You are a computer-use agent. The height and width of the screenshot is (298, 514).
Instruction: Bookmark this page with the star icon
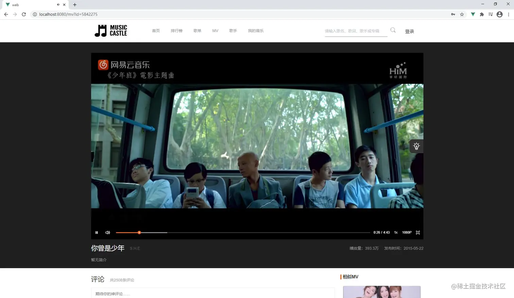(x=462, y=14)
